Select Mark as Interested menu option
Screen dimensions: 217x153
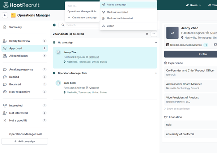point(117,12)
